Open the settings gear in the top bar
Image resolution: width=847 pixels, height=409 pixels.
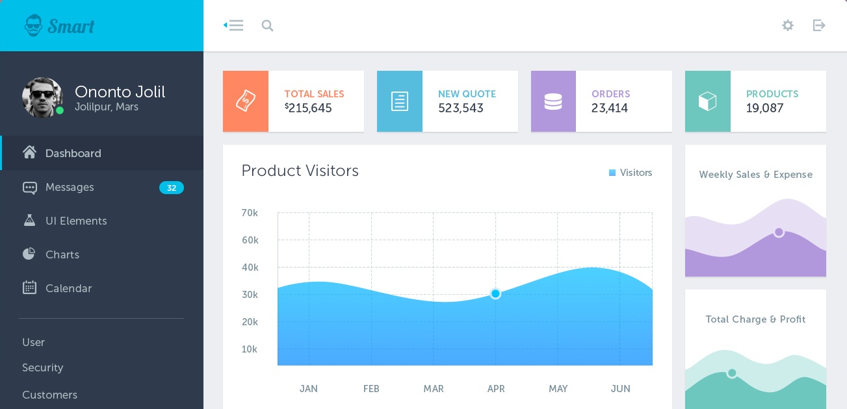pos(787,25)
